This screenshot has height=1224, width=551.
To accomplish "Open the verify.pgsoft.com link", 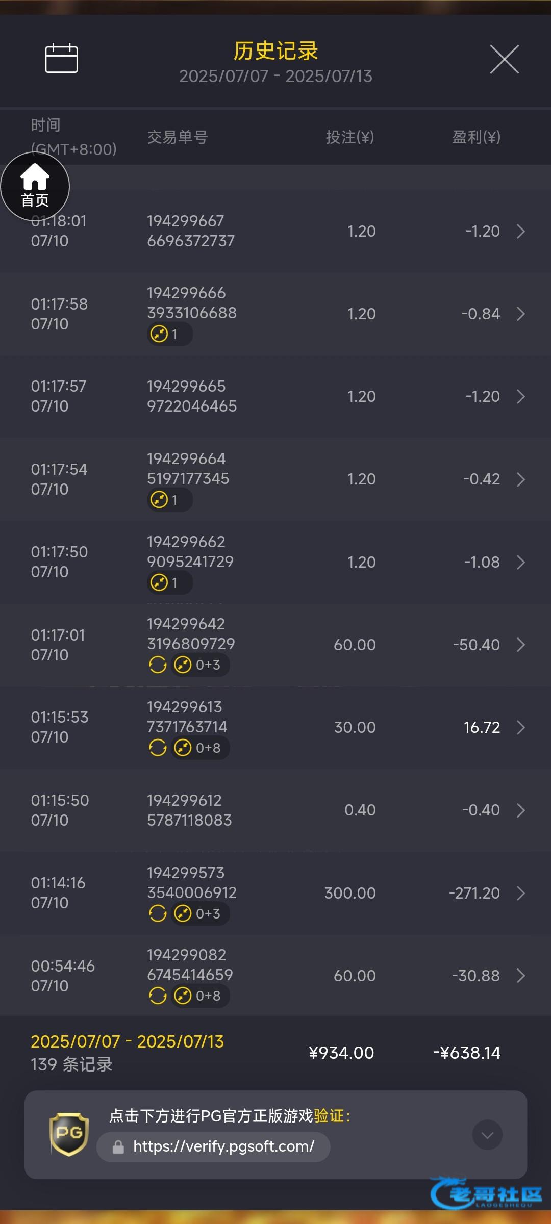I will click(223, 1146).
